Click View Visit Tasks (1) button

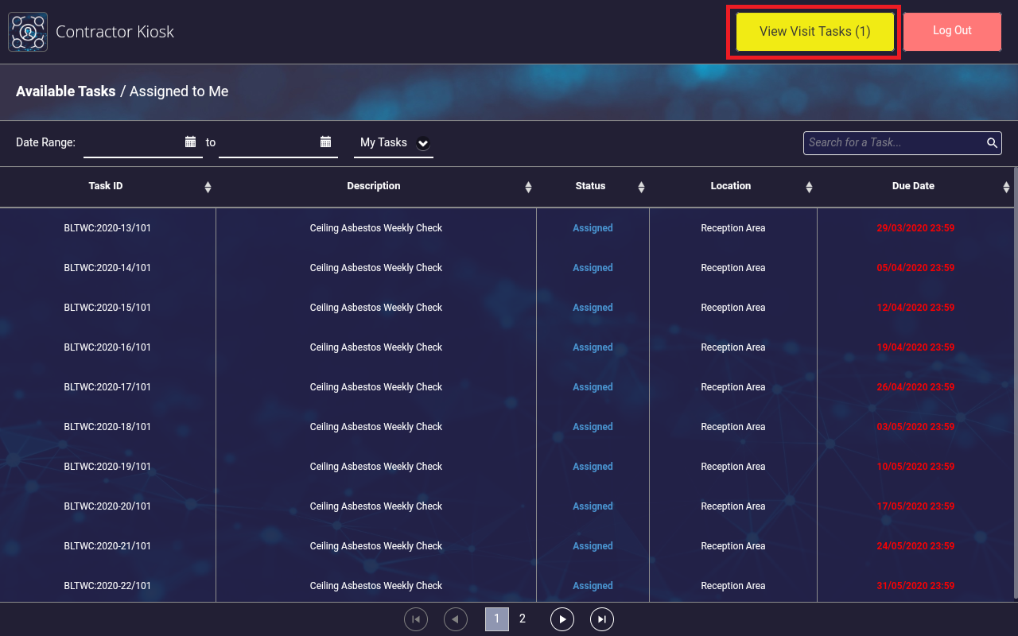pyautogui.click(x=814, y=32)
